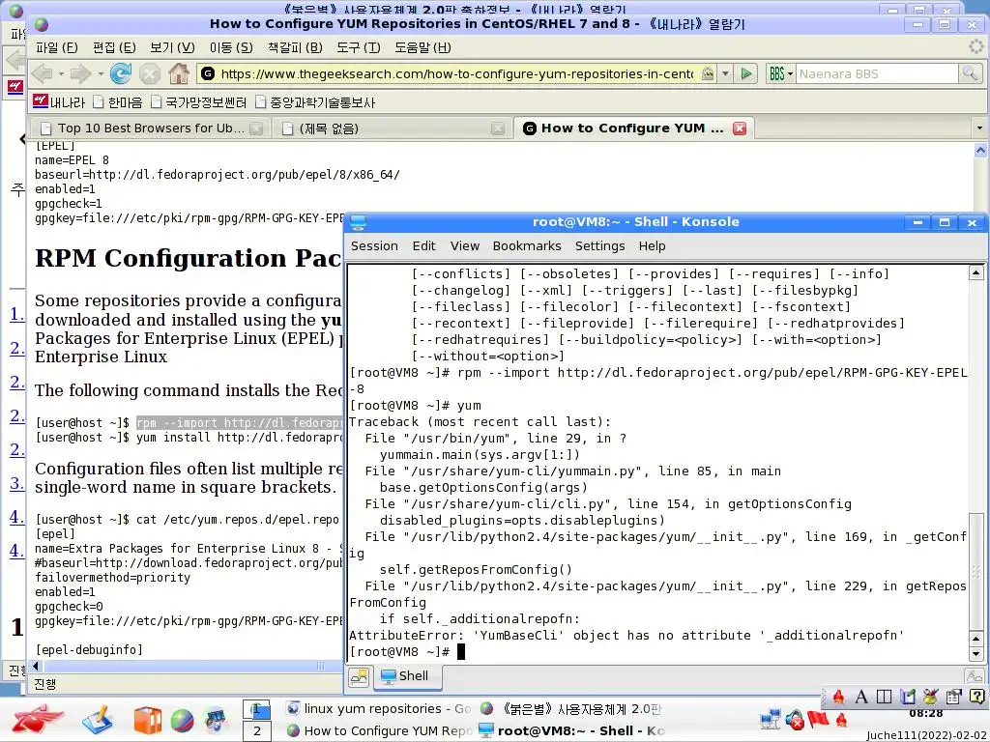The height and width of the screenshot is (742, 990).
Task: Open the 한마음 bookmark
Action: click(117, 101)
